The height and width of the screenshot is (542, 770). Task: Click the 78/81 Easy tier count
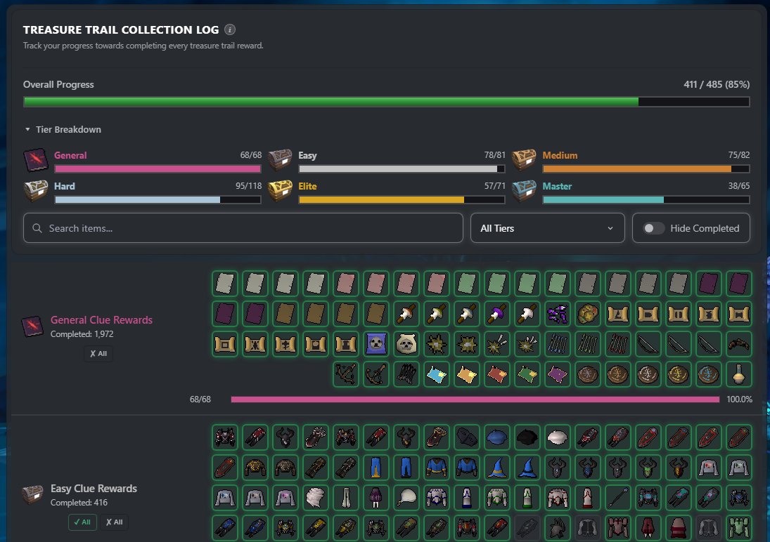(494, 155)
